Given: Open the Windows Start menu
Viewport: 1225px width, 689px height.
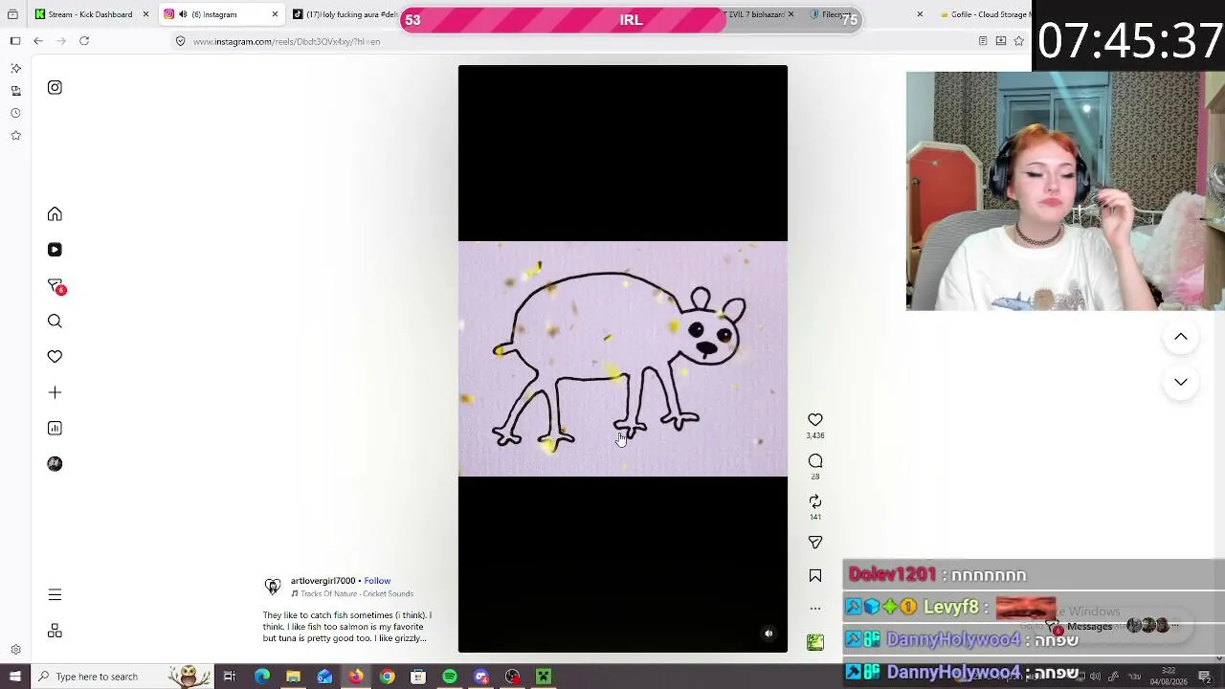Looking at the screenshot, I should click(15, 677).
